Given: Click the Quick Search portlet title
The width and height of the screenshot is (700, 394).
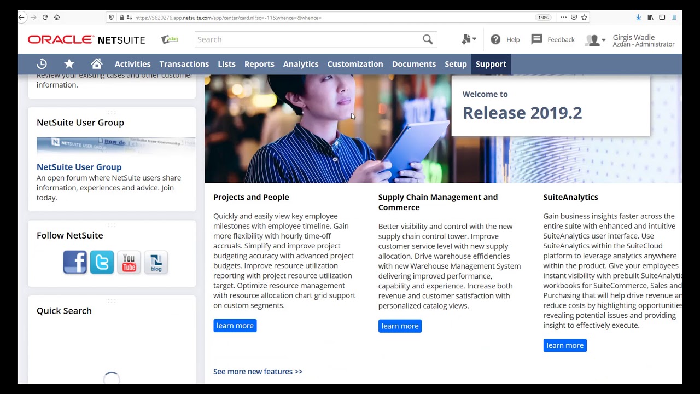Looking at the screenshot, I should click(64, 311).
